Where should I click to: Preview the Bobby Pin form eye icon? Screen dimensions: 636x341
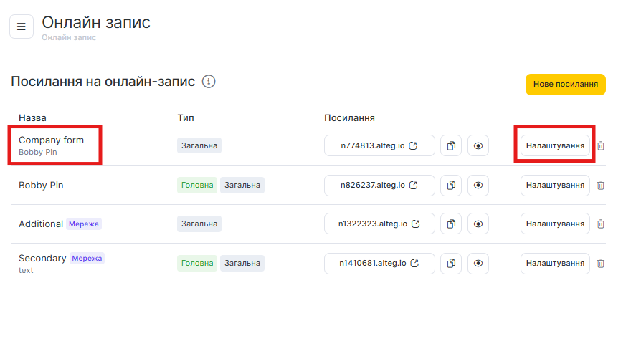tap(478, 186)
